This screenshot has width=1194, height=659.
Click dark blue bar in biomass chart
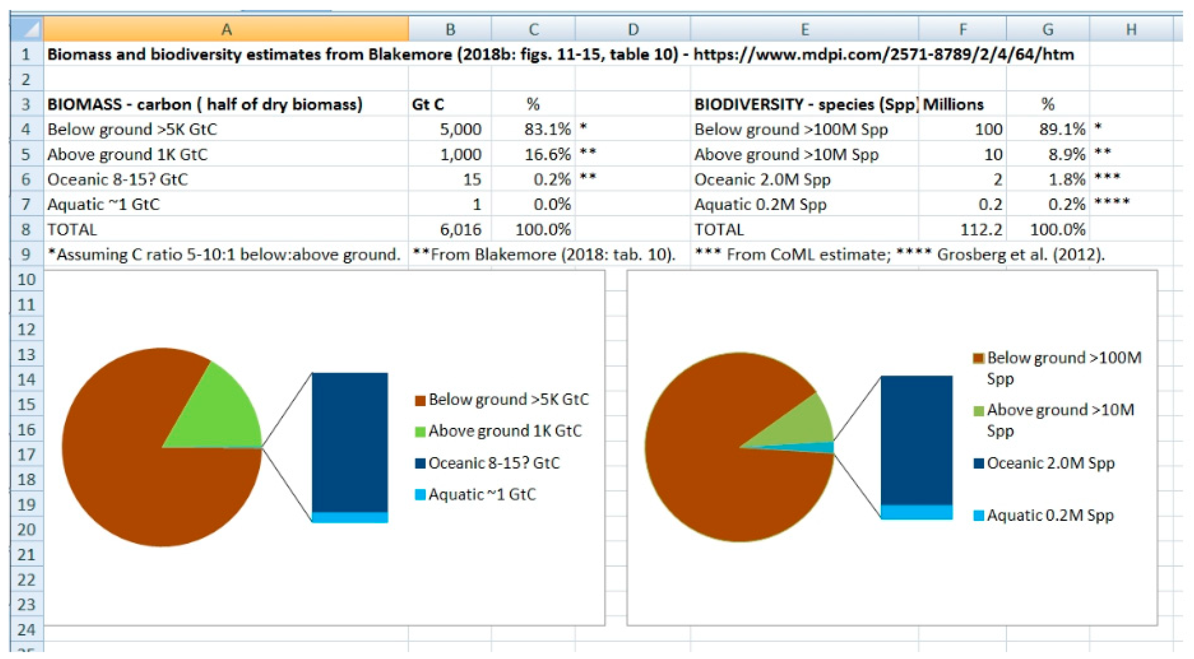[x=349, y=442]
